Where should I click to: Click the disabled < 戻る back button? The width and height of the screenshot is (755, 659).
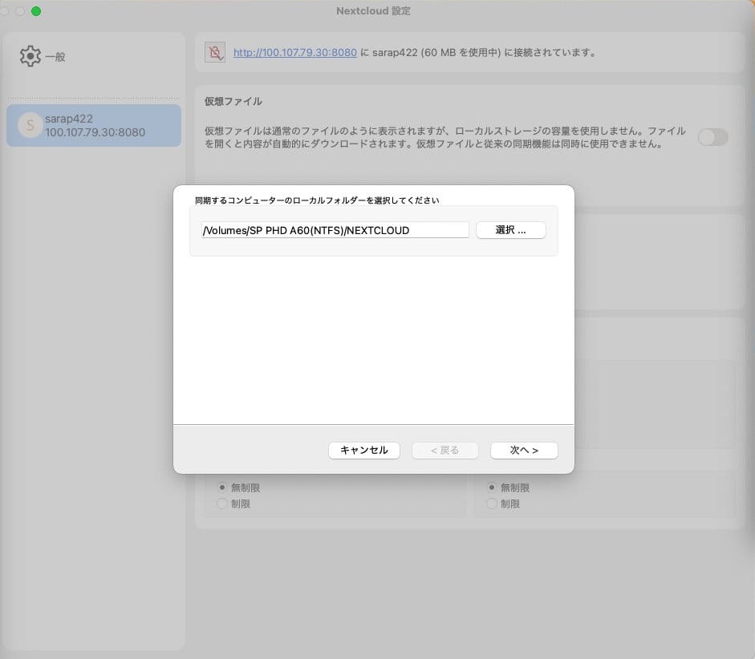(x=445, y=451)
